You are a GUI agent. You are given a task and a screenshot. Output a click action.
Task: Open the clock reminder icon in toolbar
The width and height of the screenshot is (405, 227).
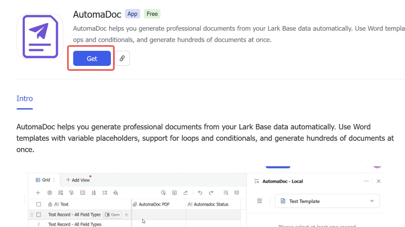[163, 192]
